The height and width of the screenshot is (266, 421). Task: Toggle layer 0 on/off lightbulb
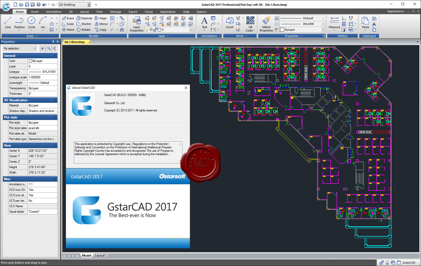[x=147, y=30]
